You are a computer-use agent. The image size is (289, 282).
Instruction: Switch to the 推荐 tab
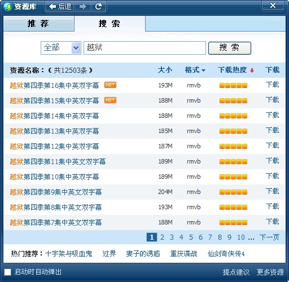click(x=38, y=24)
